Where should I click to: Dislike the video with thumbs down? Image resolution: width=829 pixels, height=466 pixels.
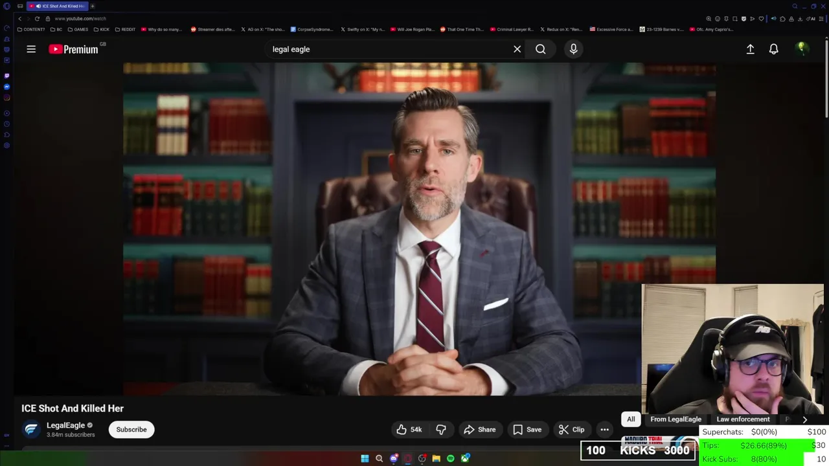click(441, 429)
